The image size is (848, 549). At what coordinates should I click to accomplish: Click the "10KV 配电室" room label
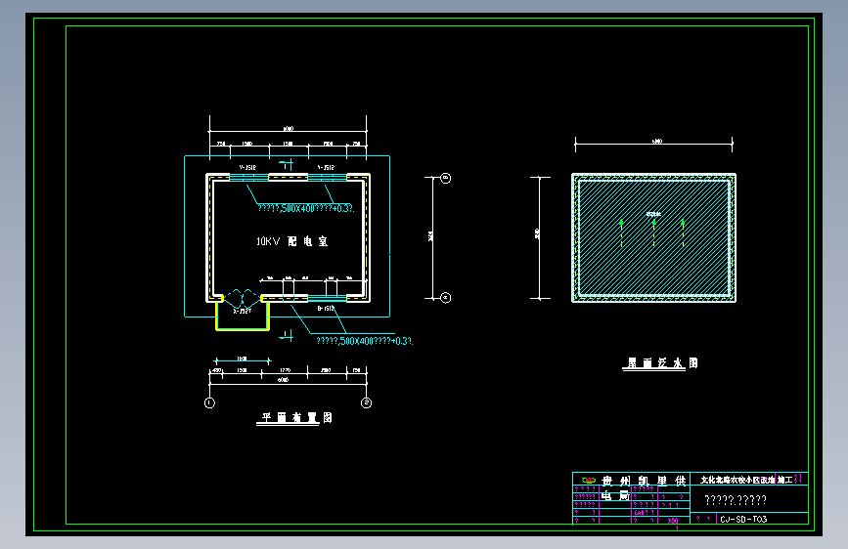292,241
